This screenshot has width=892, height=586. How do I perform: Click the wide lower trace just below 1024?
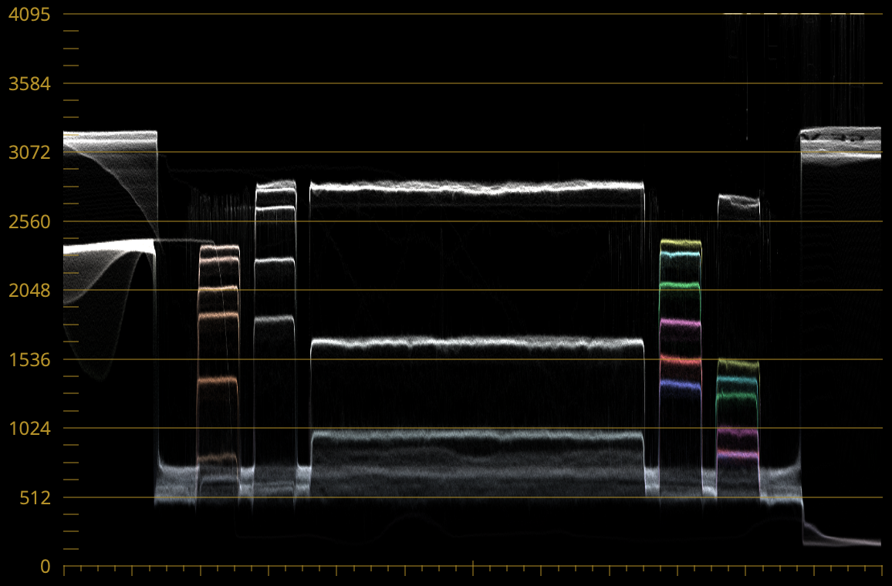pyautogui.click(x=477, y=435)
